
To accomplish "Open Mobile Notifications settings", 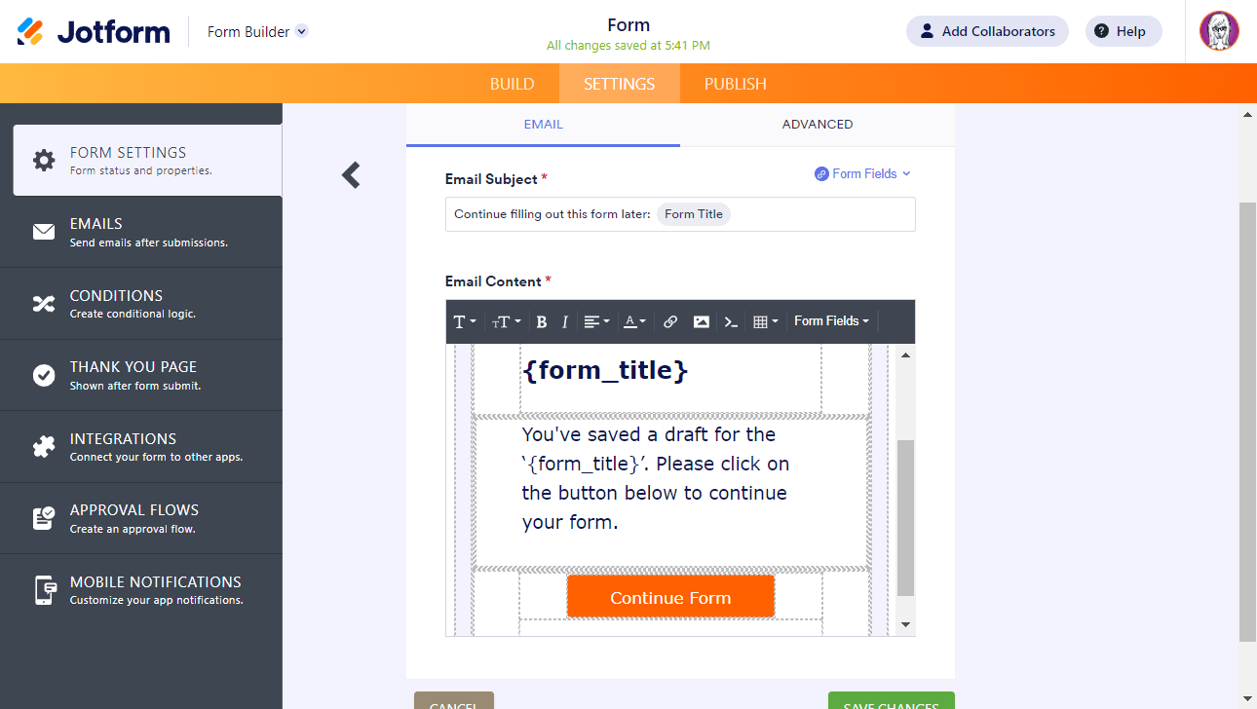I will [141, 590].
